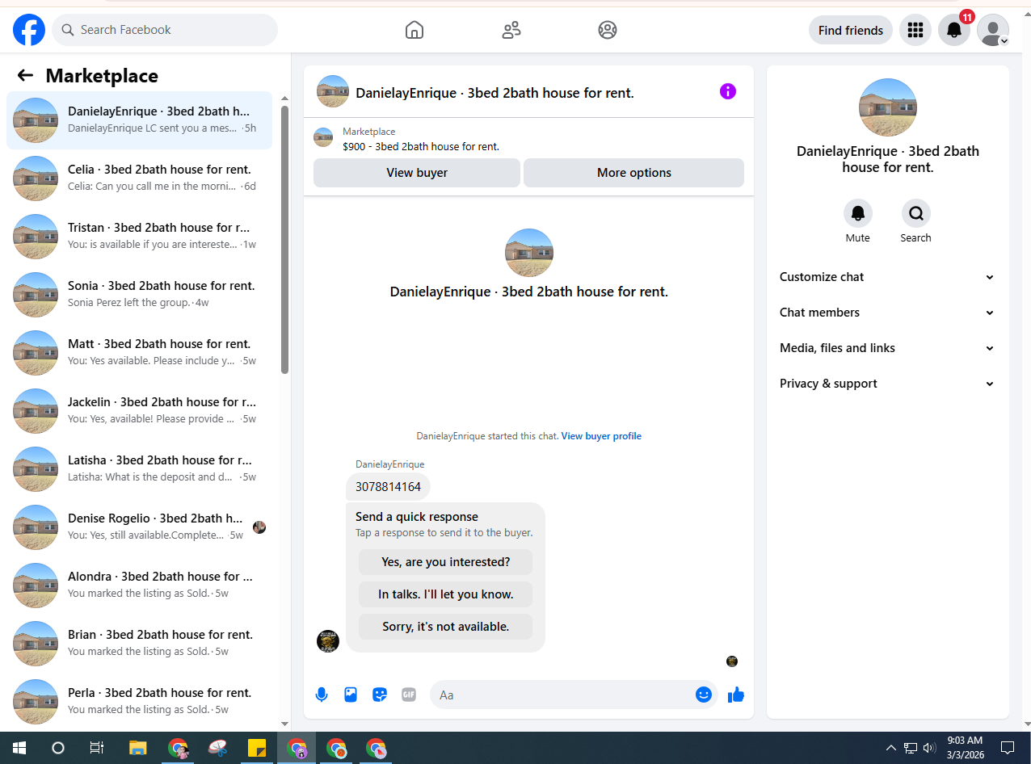The width and height of the screenshot is (1031, 764).
Task: Click large house avatar in right panel
Action: coord(888,107)
